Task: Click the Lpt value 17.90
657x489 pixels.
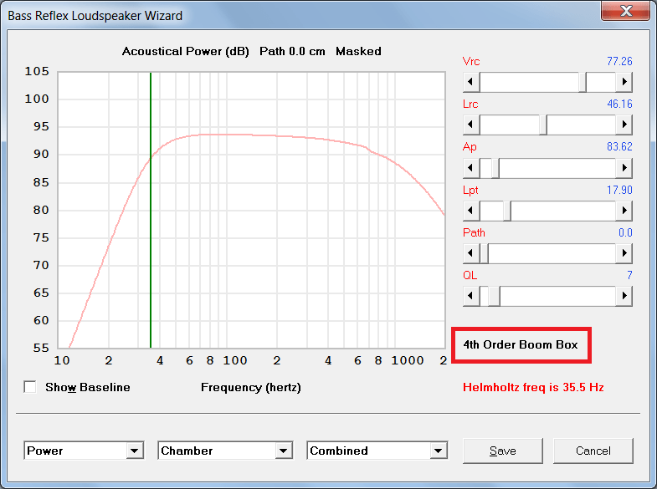Action: [x=619, y=190]
